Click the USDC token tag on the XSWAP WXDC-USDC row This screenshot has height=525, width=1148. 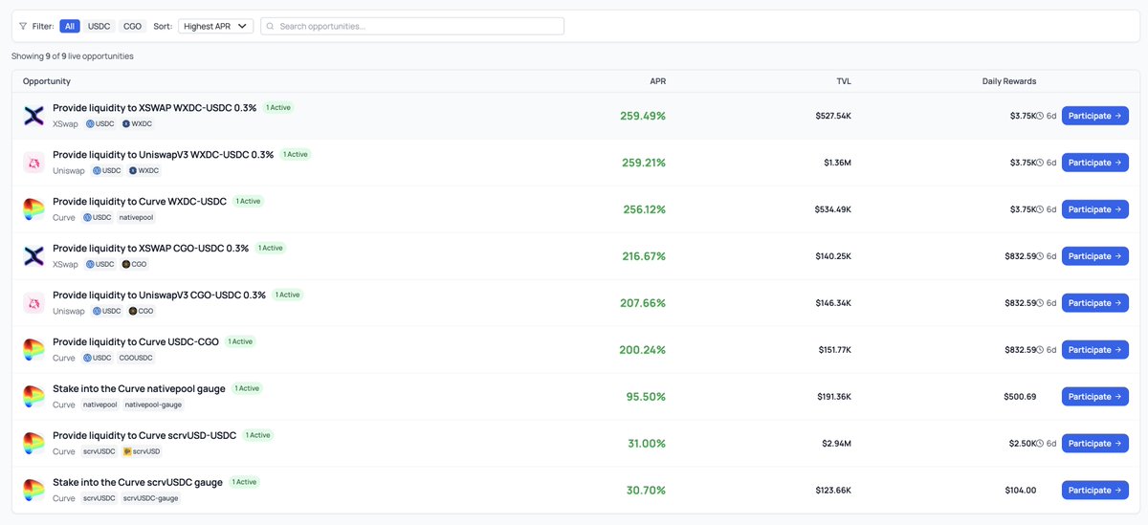point(99,124)
